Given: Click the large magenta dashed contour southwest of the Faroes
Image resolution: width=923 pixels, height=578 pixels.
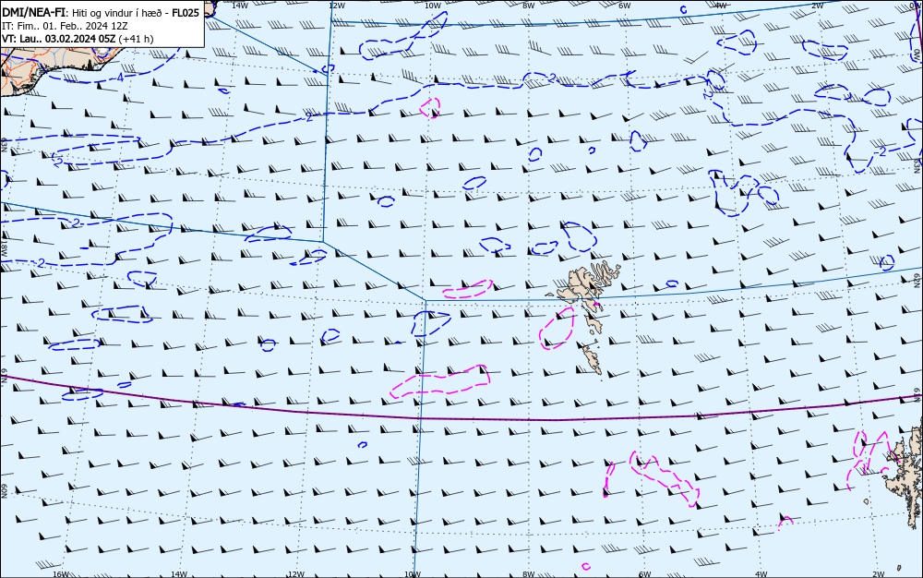Looking at the screenshot, I should pyautogui.click(x=439, y=380).
